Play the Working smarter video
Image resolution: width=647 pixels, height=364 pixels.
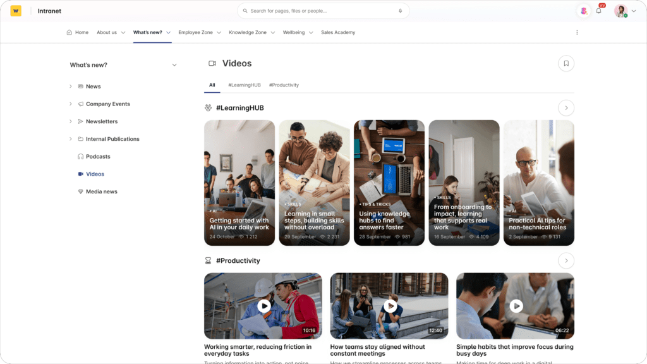[263, 306]
